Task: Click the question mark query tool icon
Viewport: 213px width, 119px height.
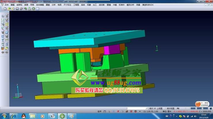Action: pyautogui.click(x=3, y=40)
